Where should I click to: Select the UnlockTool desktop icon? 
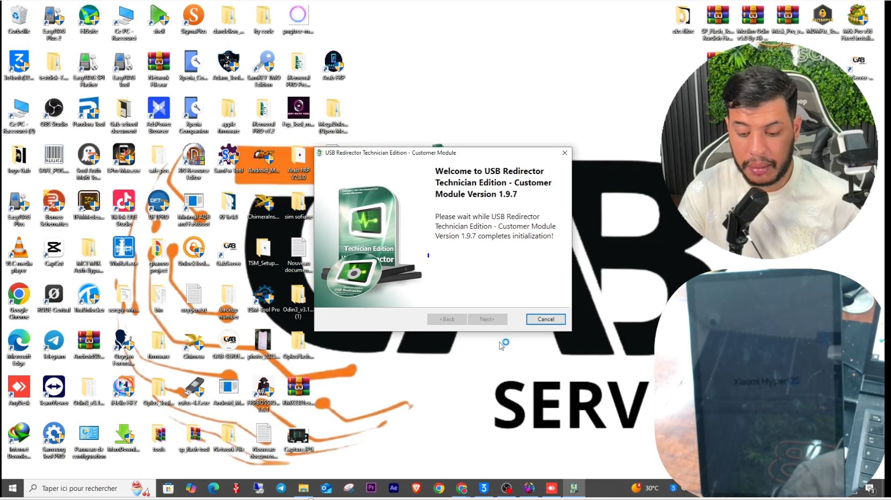[193, 252]
